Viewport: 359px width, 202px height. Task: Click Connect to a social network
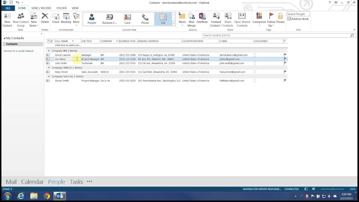coord(19,51)
